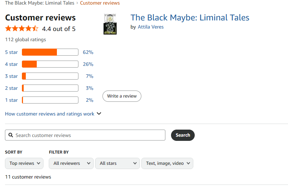Select Customer reviews breadcrumb item
The height and width of the screenshot is (187, 288).
click(x=100, y=3)
